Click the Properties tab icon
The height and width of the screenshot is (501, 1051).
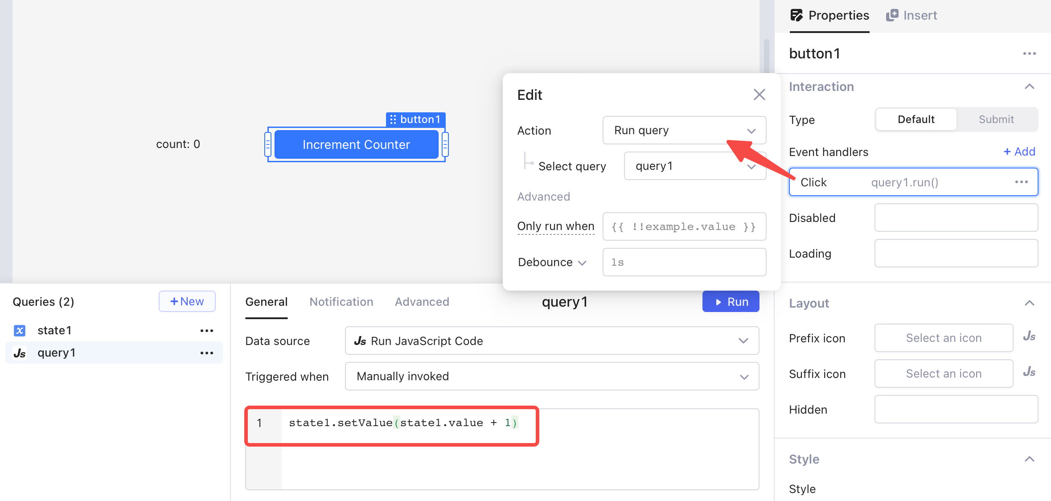(x=796, y=15)
